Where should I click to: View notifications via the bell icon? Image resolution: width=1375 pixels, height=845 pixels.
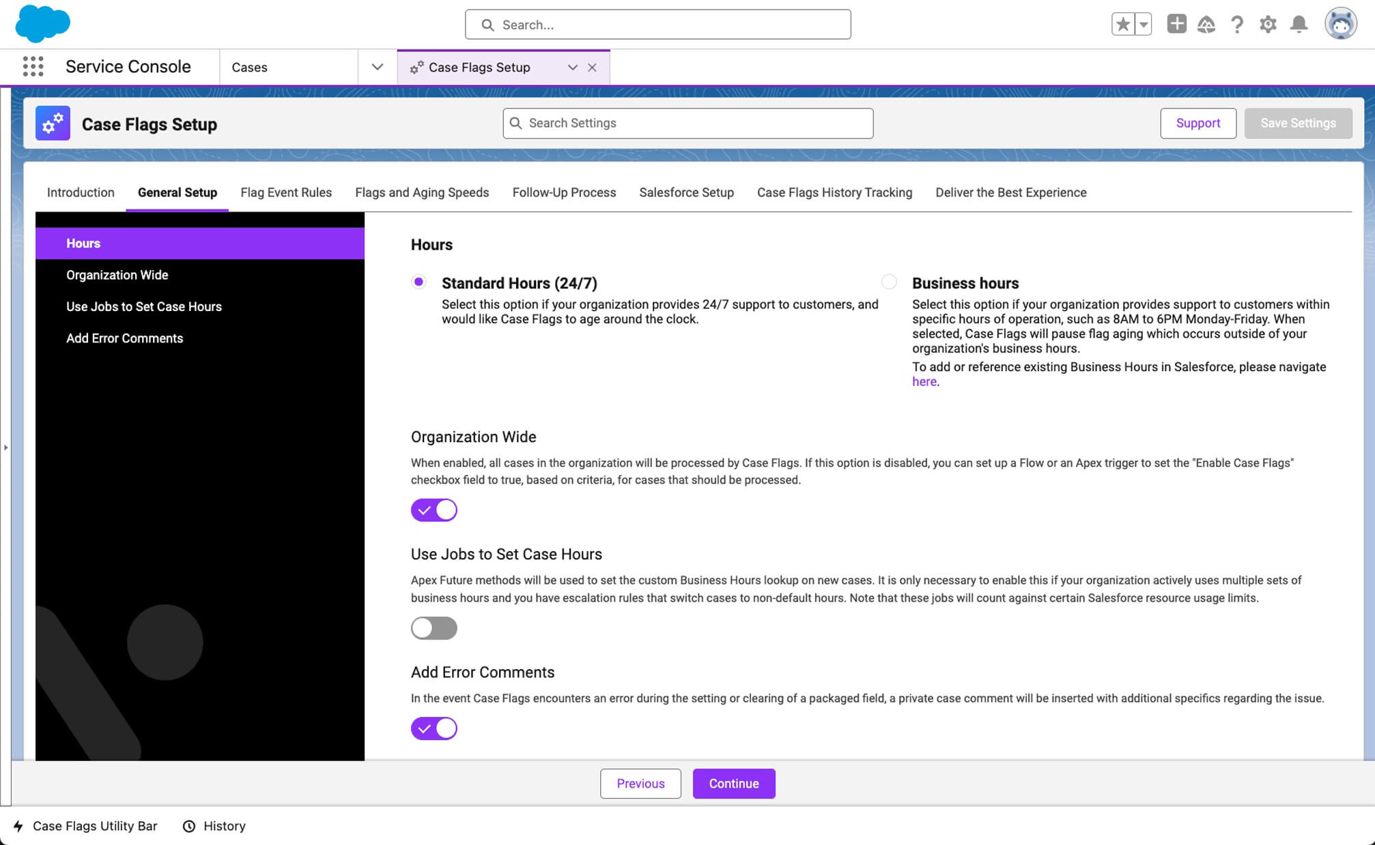(x=1299, y=24)
